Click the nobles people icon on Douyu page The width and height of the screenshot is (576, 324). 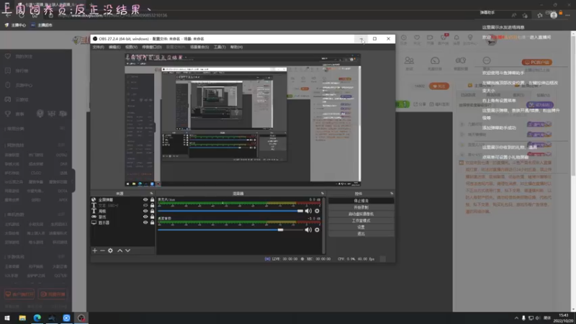click(409, 60)
